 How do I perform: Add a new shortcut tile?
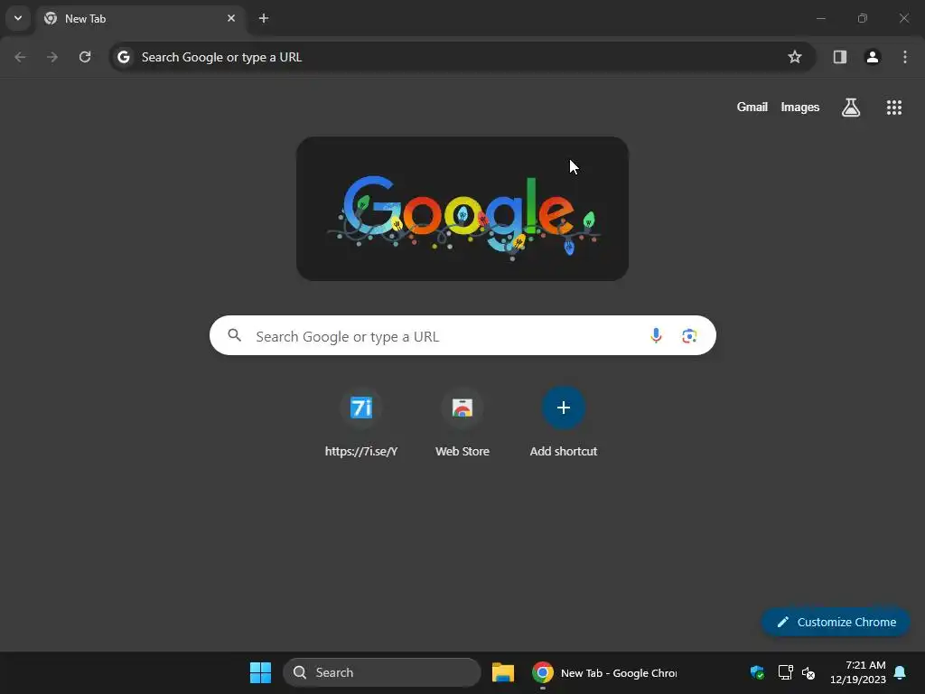coord(564,408)
